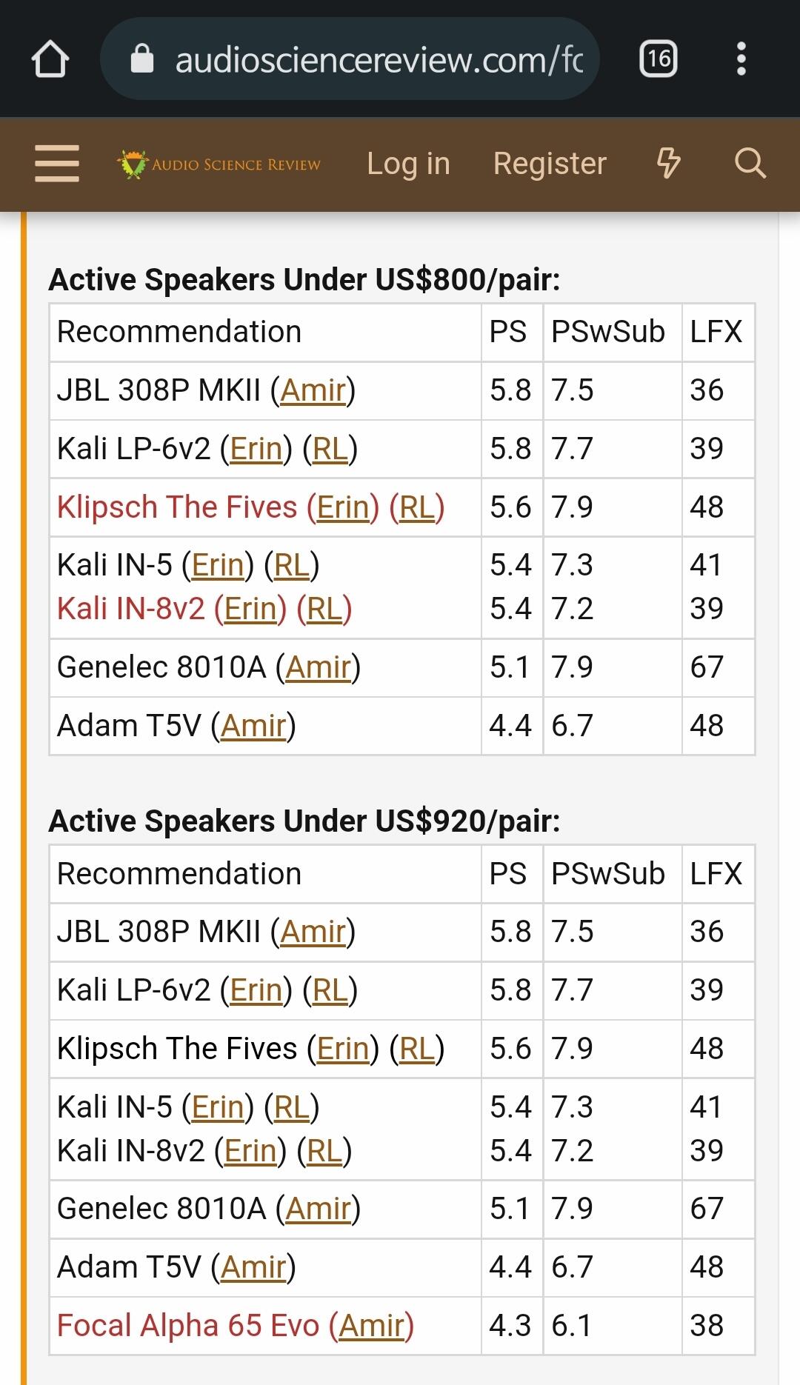Click the Audio Science Review logo
800x1385 pixels.
click(219, 164)
